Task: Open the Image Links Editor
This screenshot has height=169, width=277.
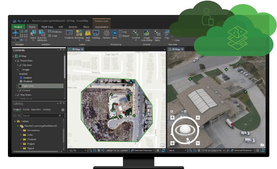Action: (146, 36)
